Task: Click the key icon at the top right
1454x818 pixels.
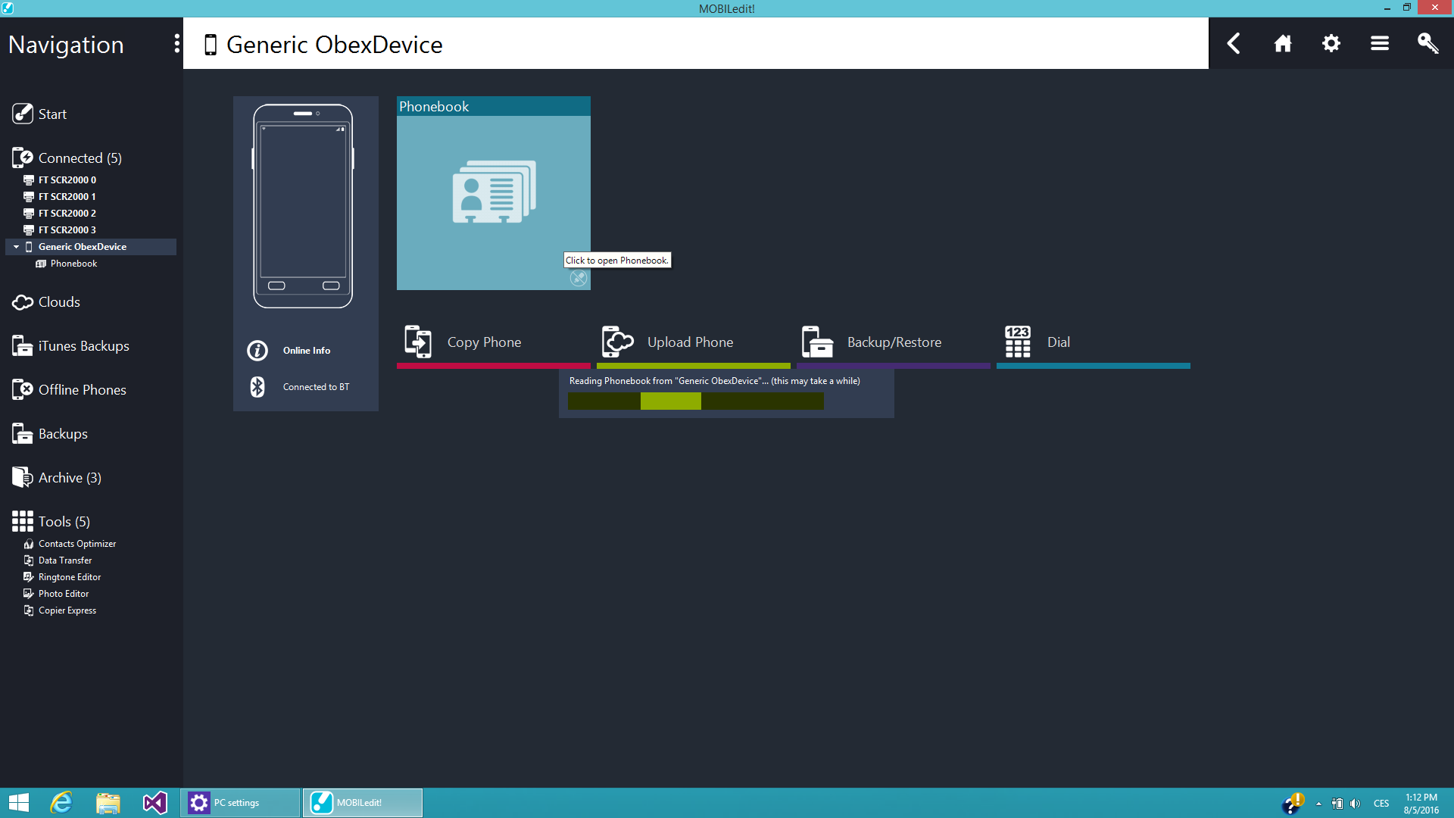Action: tap(1427, 43)
